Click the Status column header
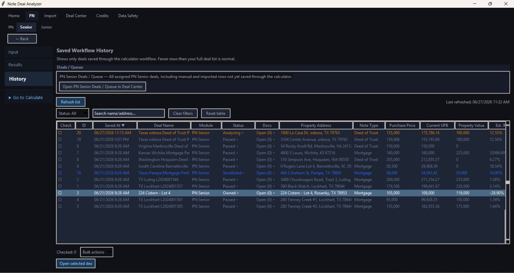Image resolution: width=514 pixels, height=273 pixels. pyautogui.click(x=238, y=125)
